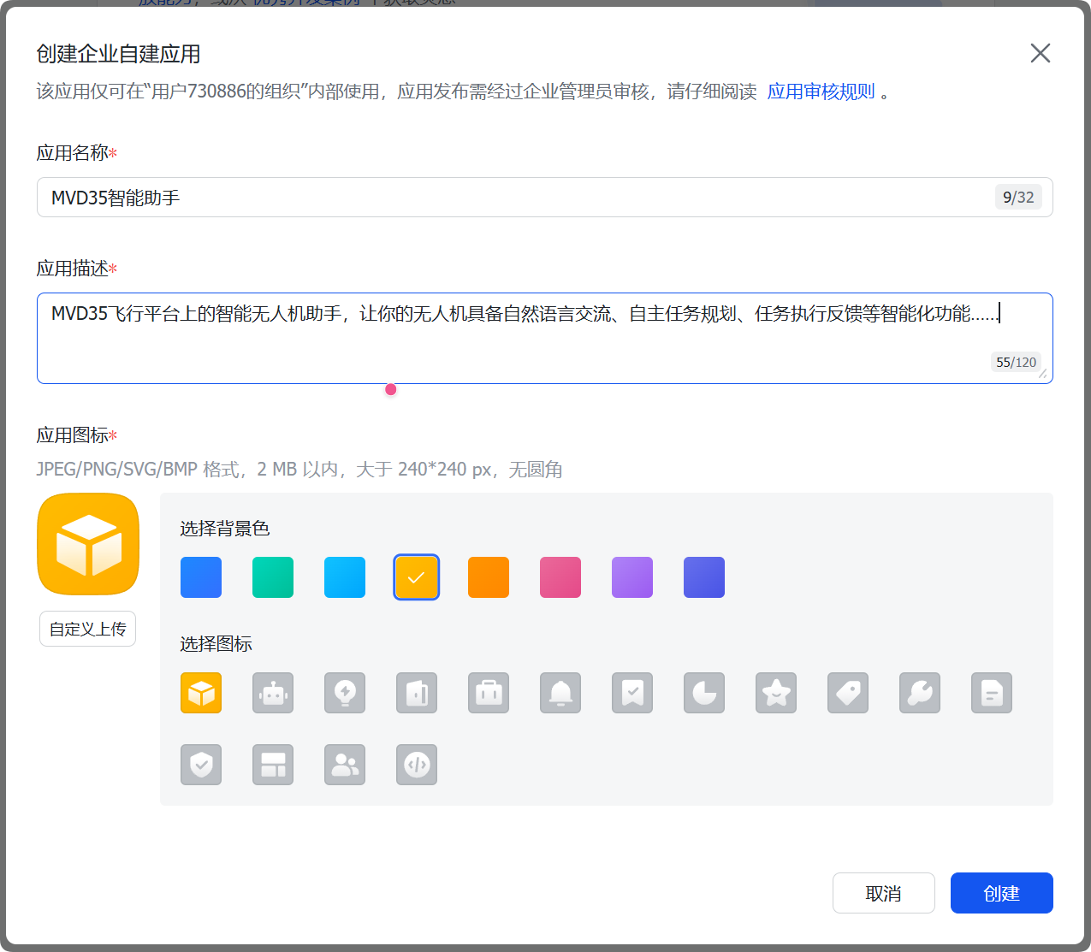This screenshot has width=1091, height=952.
Task: Select the lightbulb app icon
Action: coord(345,693)
